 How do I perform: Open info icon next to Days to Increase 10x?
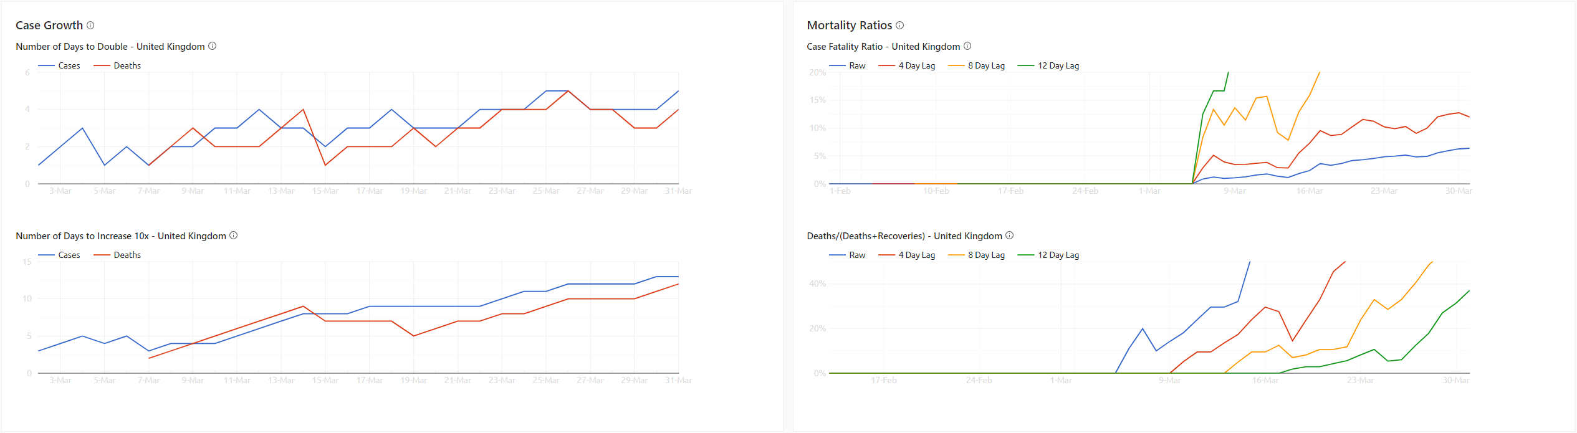(234, 236)
